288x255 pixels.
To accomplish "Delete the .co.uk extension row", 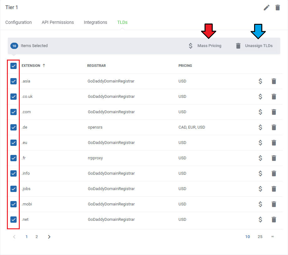I will coord(274,97).
